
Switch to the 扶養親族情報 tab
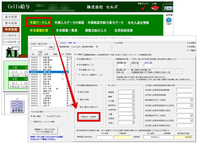pyautogui.click(x=89, y=55)
